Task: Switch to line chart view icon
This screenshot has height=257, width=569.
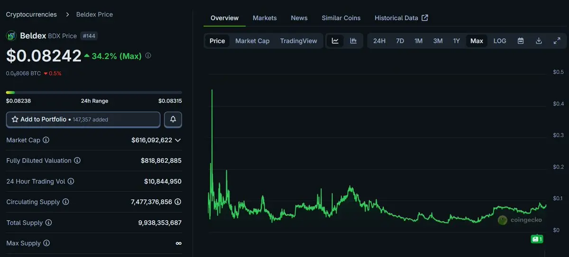Action: tap(335, 41)
